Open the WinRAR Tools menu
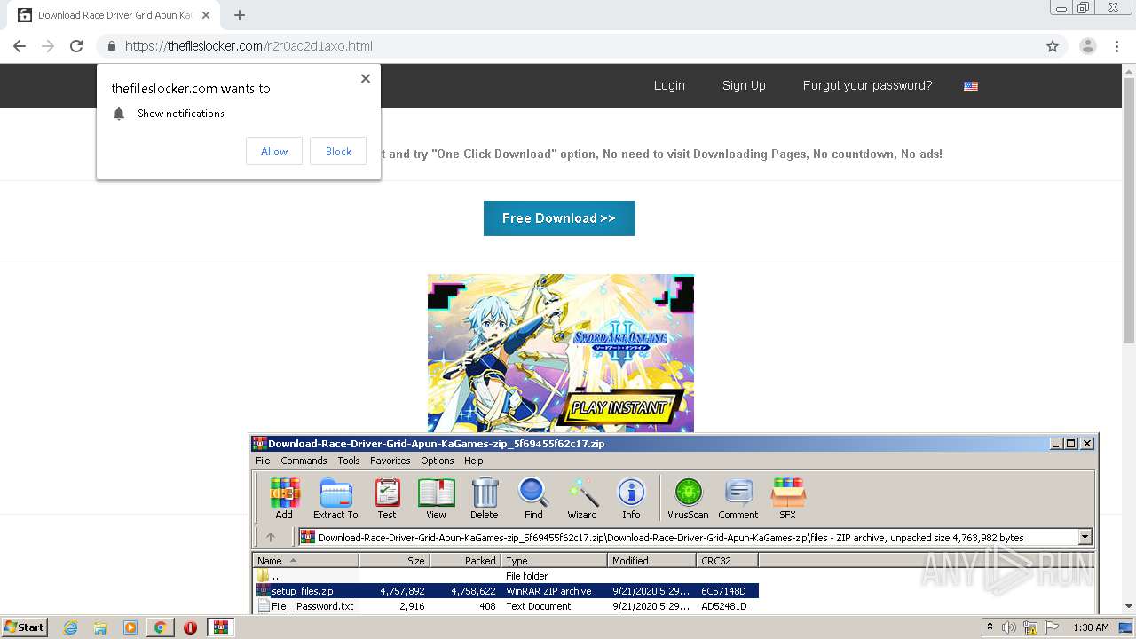This screenshot has width=1136, height=639. pyautogui.click(x=349, y=461)
